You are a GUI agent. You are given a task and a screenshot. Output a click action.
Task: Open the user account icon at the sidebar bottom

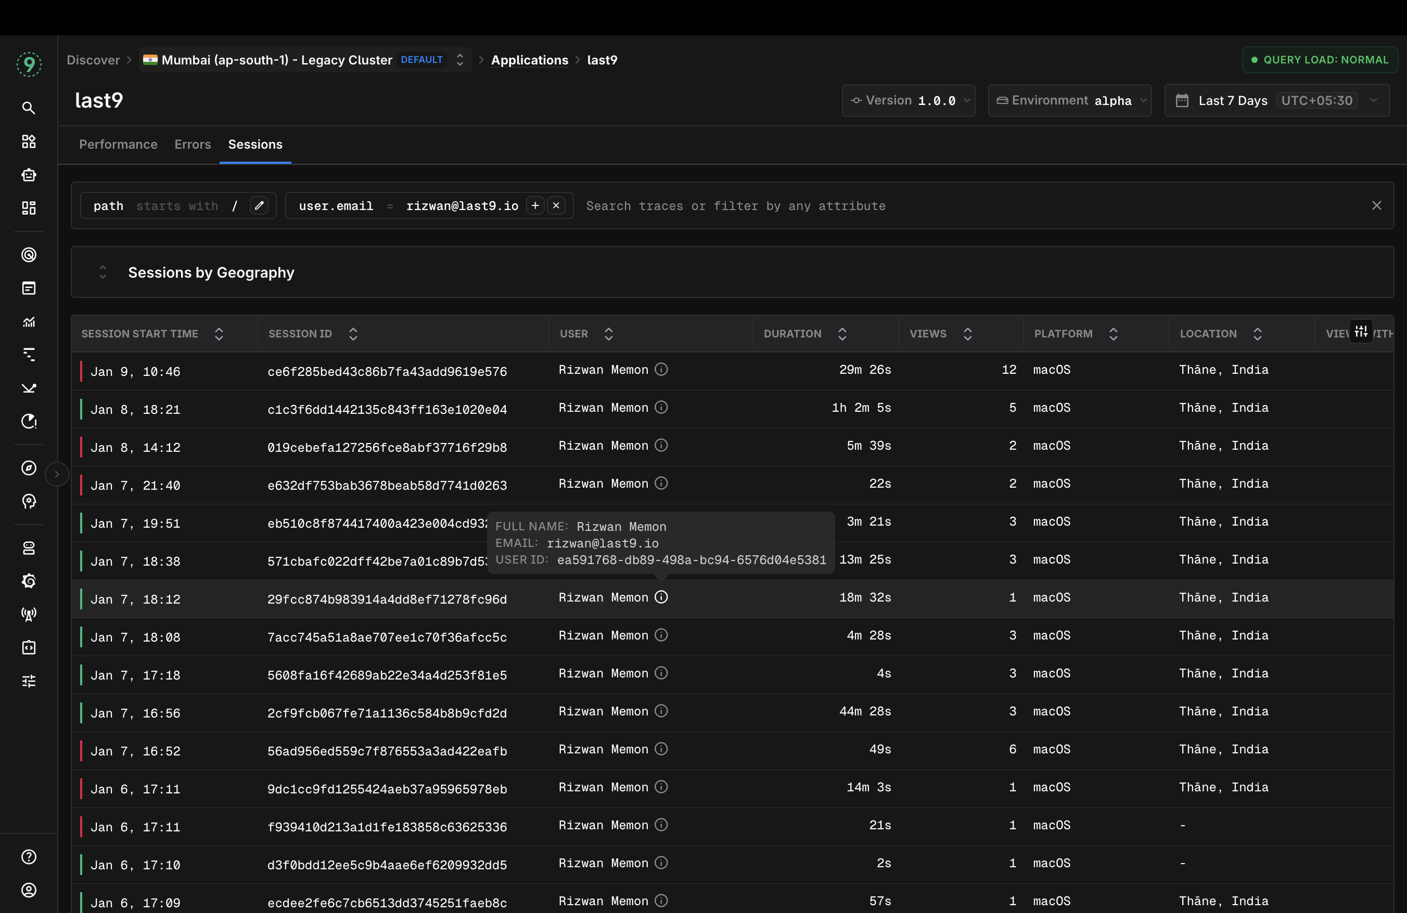pyautogui.click(x=29, y=890)
